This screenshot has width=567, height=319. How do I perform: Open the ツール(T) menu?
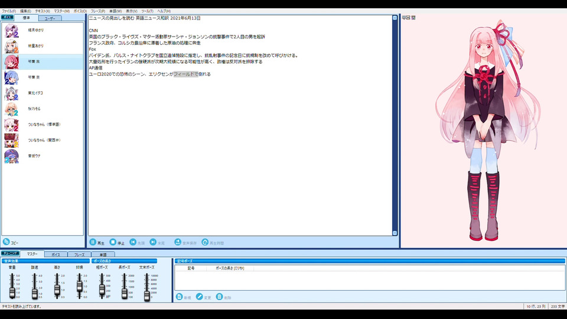click(147, 11)
